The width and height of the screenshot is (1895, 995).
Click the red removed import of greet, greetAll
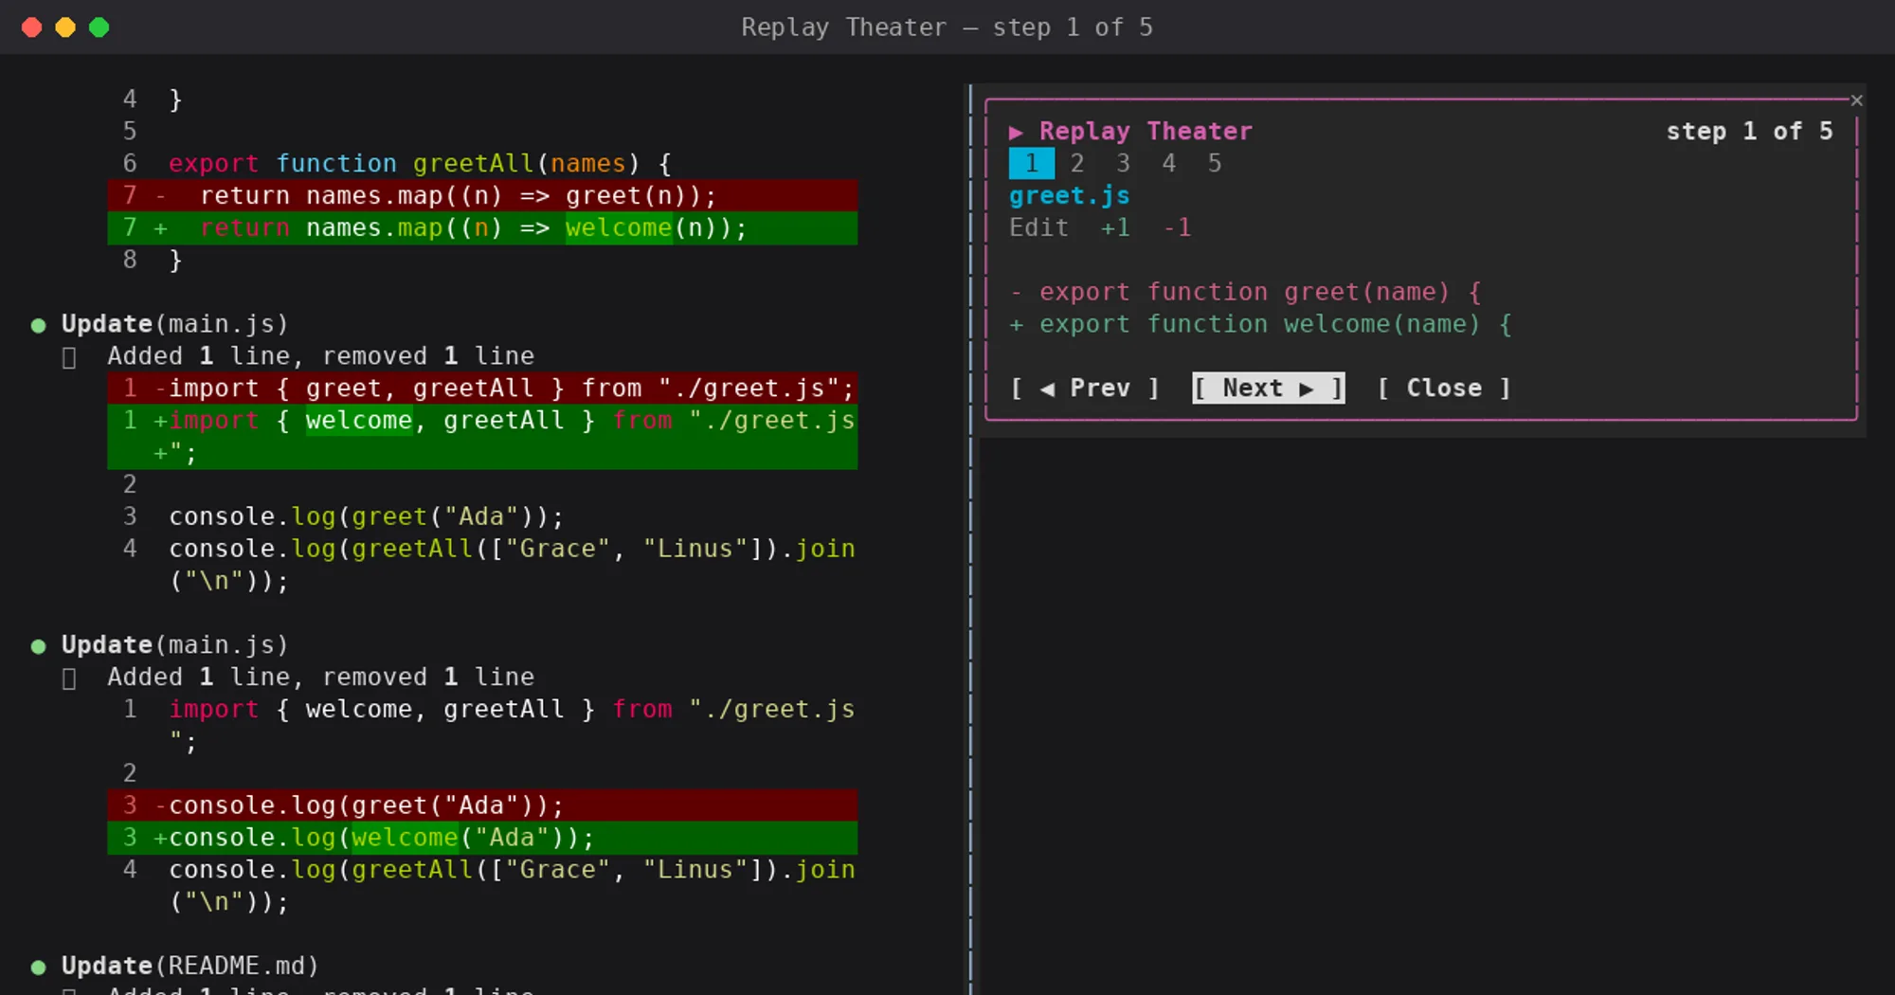click(482, 388)
